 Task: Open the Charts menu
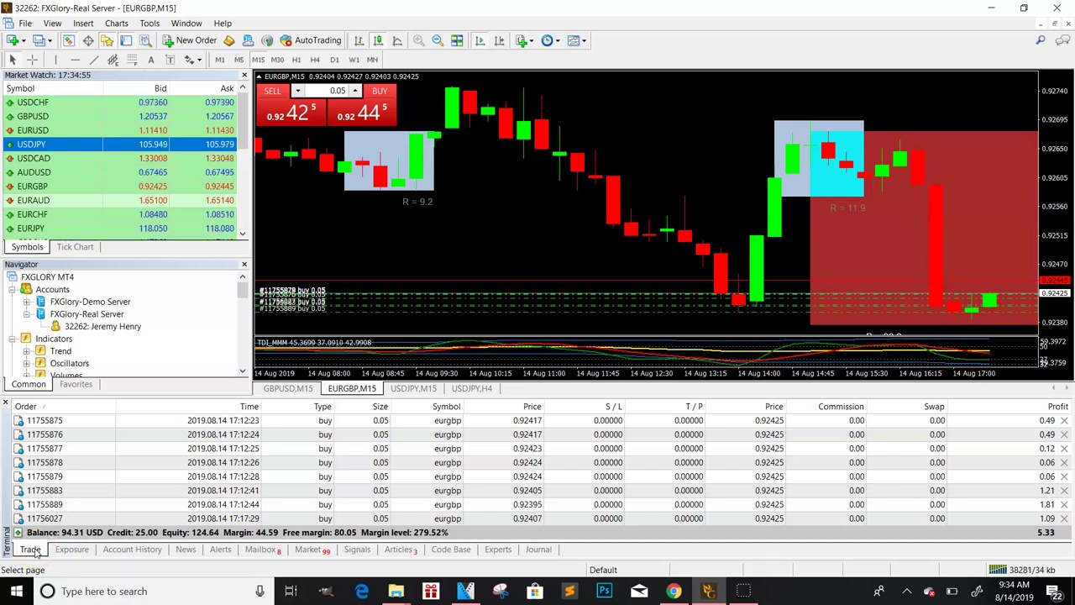116,24
